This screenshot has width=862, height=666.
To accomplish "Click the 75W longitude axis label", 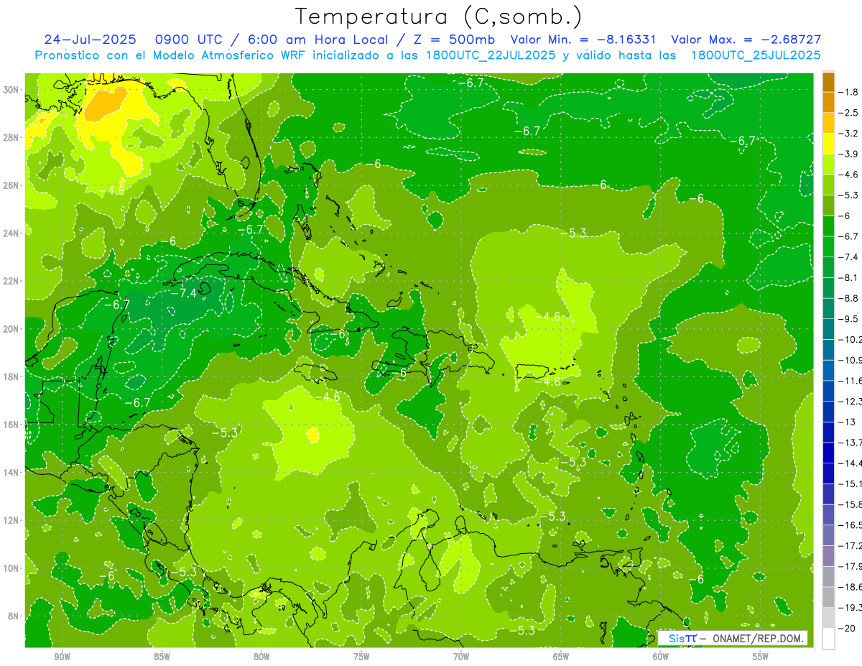I will pyautogui.click(x=361, y=657).
